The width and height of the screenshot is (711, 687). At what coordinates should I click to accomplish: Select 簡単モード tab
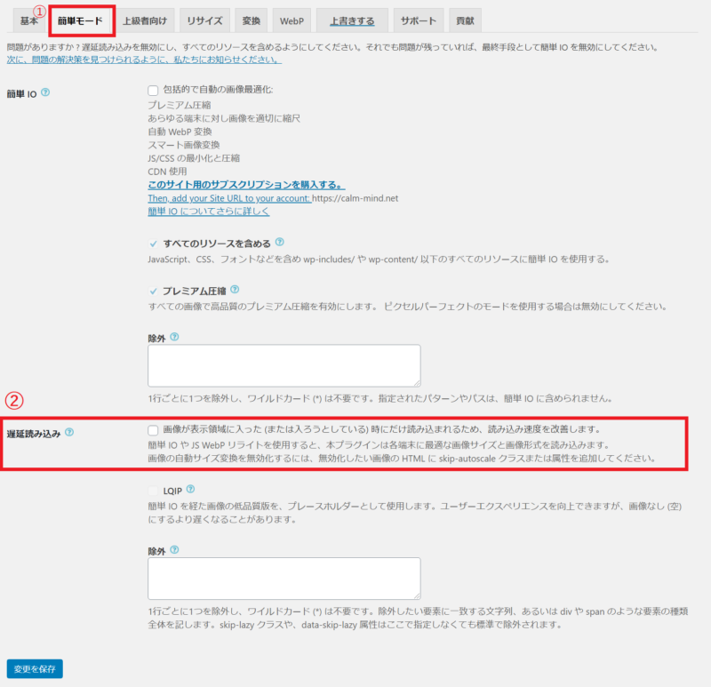[80, 20]
